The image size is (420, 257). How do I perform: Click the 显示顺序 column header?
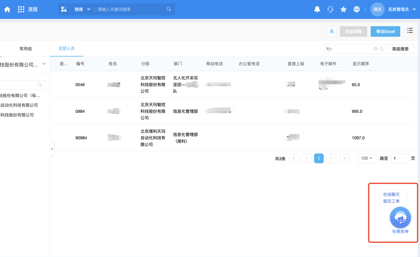coord(361,64)
